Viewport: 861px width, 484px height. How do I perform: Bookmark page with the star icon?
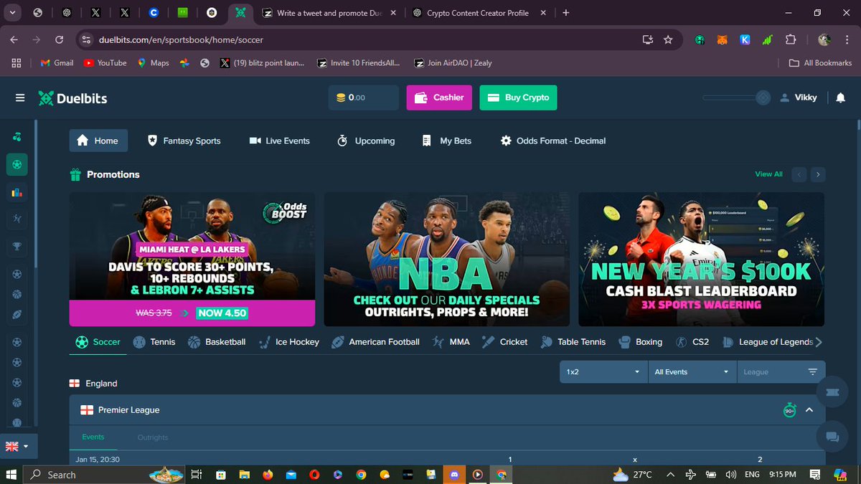(668, 39)
